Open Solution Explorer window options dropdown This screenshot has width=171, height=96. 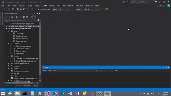click(35, 13)
